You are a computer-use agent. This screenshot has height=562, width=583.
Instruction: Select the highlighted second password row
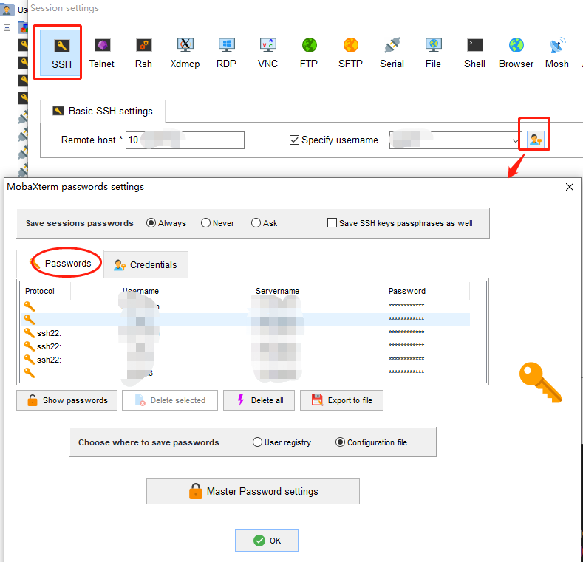pyautogui.click(x=245, y=320)
